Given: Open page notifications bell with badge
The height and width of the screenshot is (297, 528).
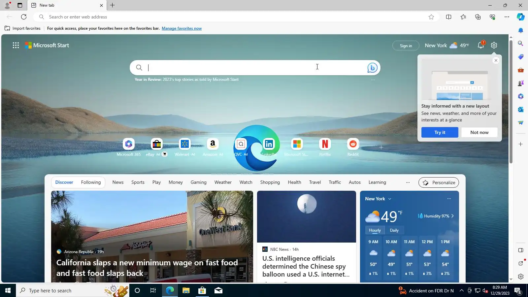Looking at the screenshot, I should (481, 45).
